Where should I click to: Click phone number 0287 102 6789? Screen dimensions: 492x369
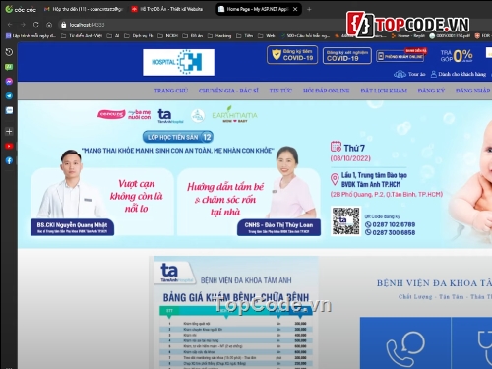[391, 224]
